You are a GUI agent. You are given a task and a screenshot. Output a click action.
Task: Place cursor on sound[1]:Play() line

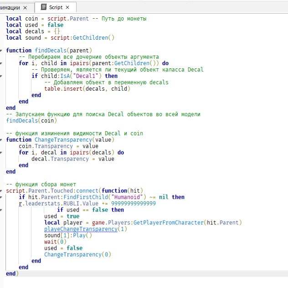pyautogui.click(x=68, y=235)
